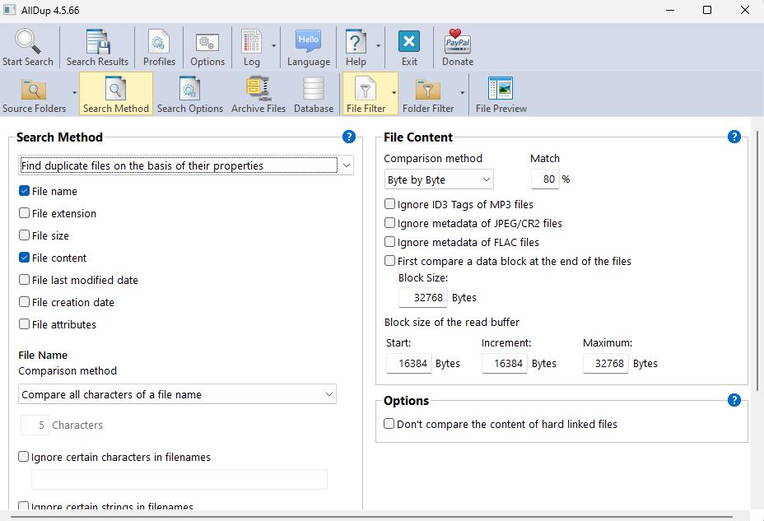764x521 pixels.
Task: Click the Increment read buffer field
Action: tap(505, 363)
